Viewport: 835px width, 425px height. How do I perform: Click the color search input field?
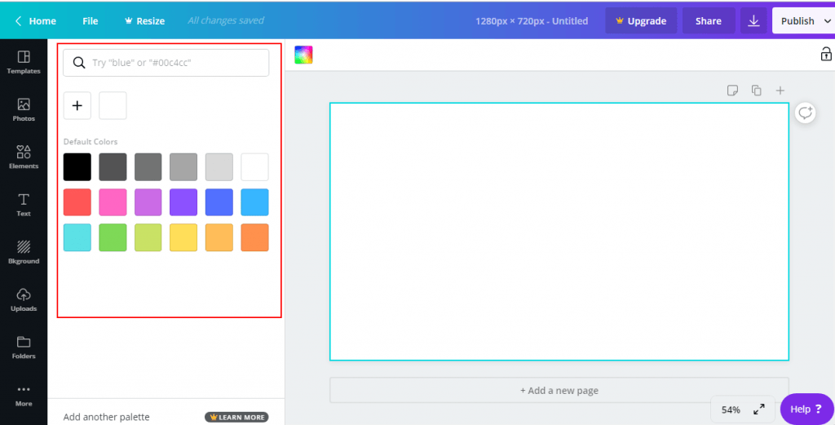pos(166,63)
